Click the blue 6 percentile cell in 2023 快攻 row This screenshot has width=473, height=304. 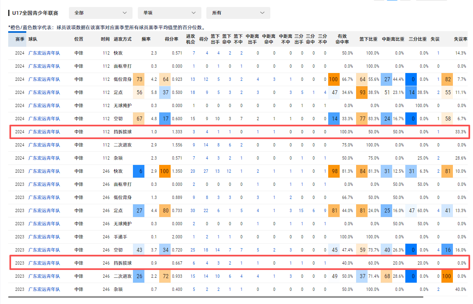139,171
